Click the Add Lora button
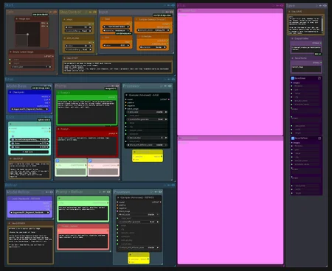Viewport: 332px width, 271px height. pos(30,152)
